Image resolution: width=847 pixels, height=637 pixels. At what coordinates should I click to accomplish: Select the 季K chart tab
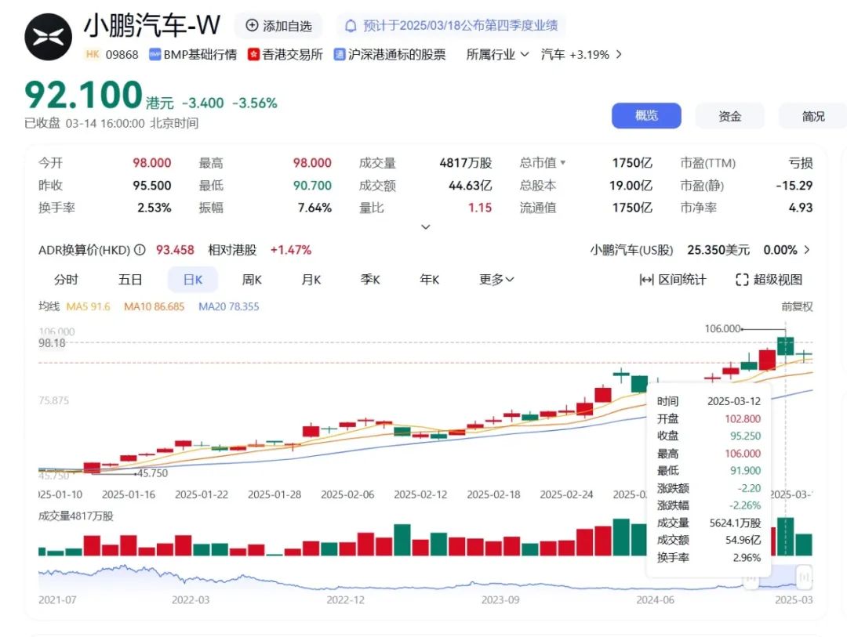coord(370,280)
